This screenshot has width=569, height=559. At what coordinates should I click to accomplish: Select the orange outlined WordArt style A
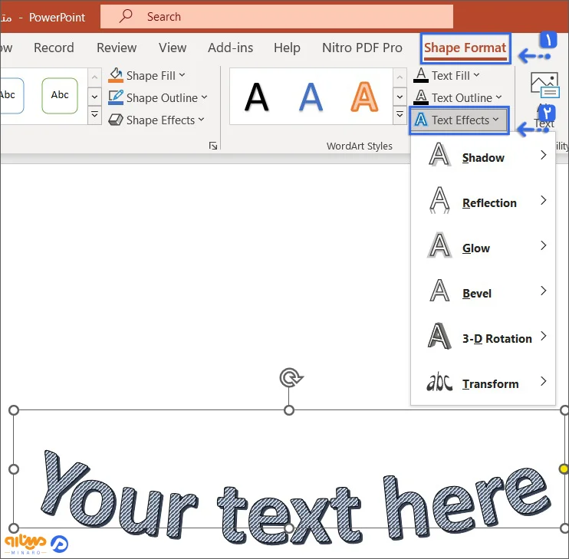[364, 97]
